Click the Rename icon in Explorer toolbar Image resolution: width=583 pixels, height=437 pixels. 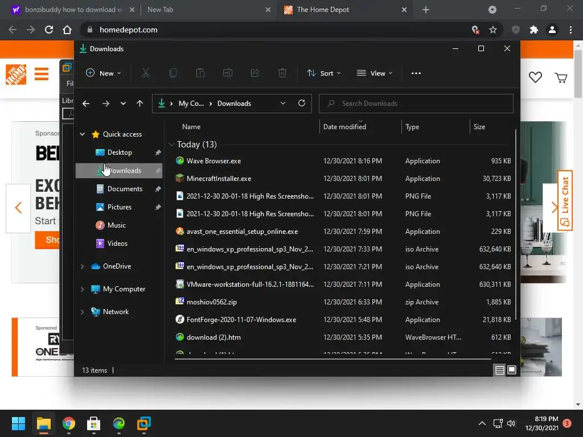(x=228, y=73)
